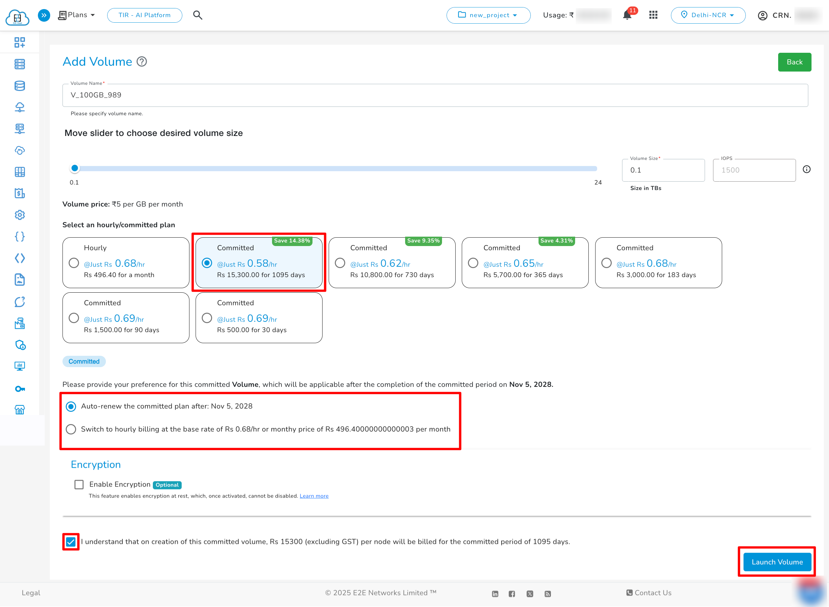This screenshot has width=829, height=607.
Task: Expand sidebar with double-chevron icon
Action: (x=44, y=15)
